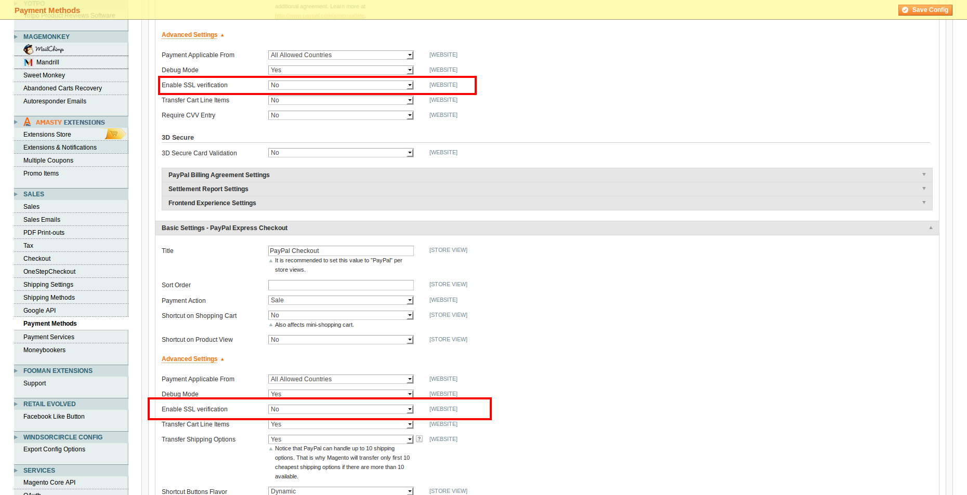Screen dimensions: 967x495
Task: Open Checkout configuration
Action: (37, 259)
